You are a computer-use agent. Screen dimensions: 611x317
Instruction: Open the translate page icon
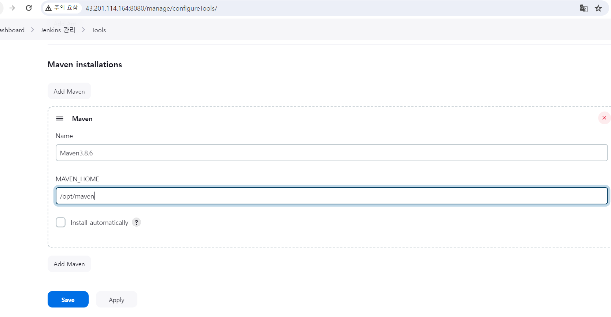584,8
